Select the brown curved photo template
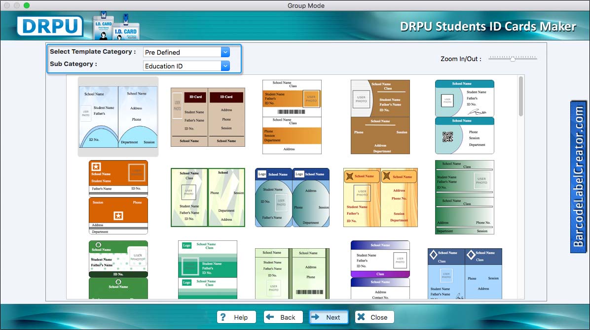590x330 pixels. pos(380,117)
